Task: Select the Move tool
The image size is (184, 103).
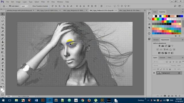Action: [x=3, y=14]
